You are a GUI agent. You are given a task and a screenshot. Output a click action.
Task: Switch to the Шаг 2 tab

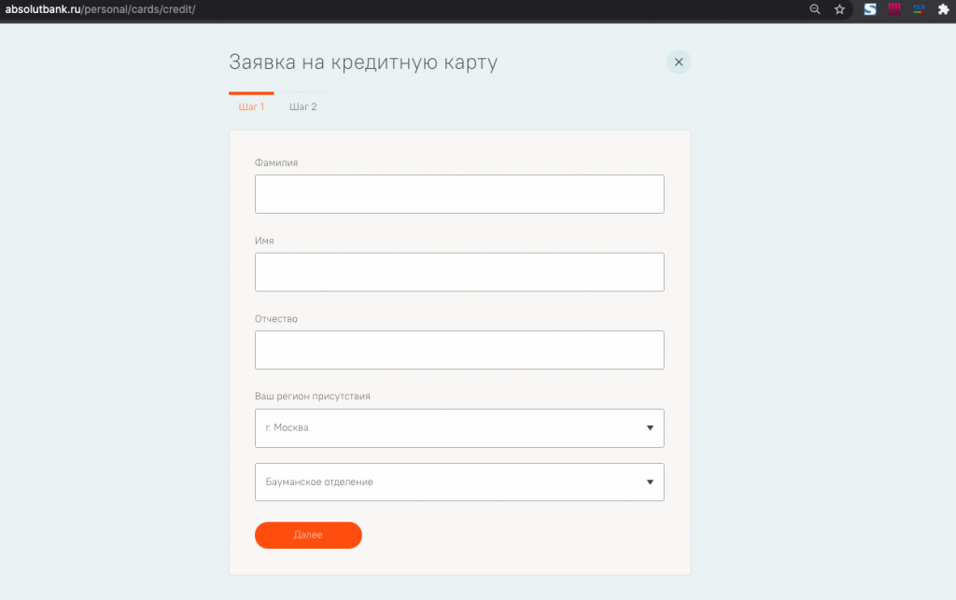[x=303, y=107]
